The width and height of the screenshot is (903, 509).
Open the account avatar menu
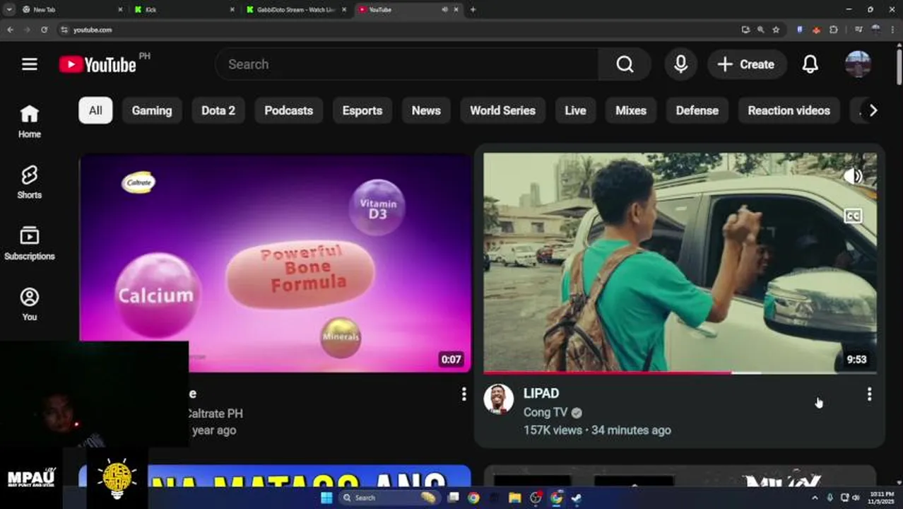click(858, 64)
